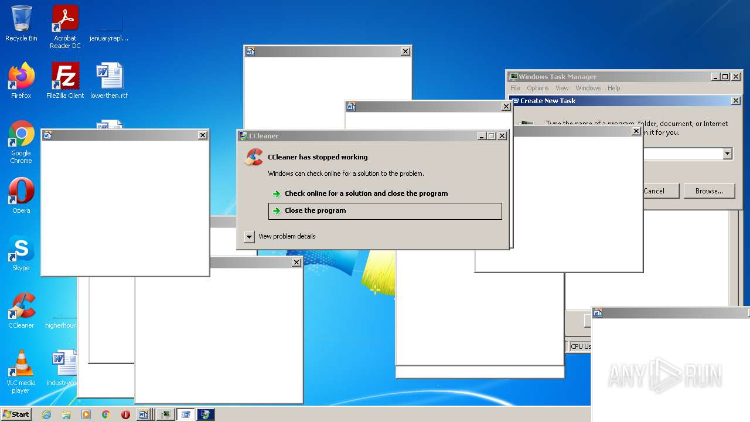Launch the Skype desktop shortcut
This screenshot has width=750, height=422.
pyautogui.click(x=21, y=253)
